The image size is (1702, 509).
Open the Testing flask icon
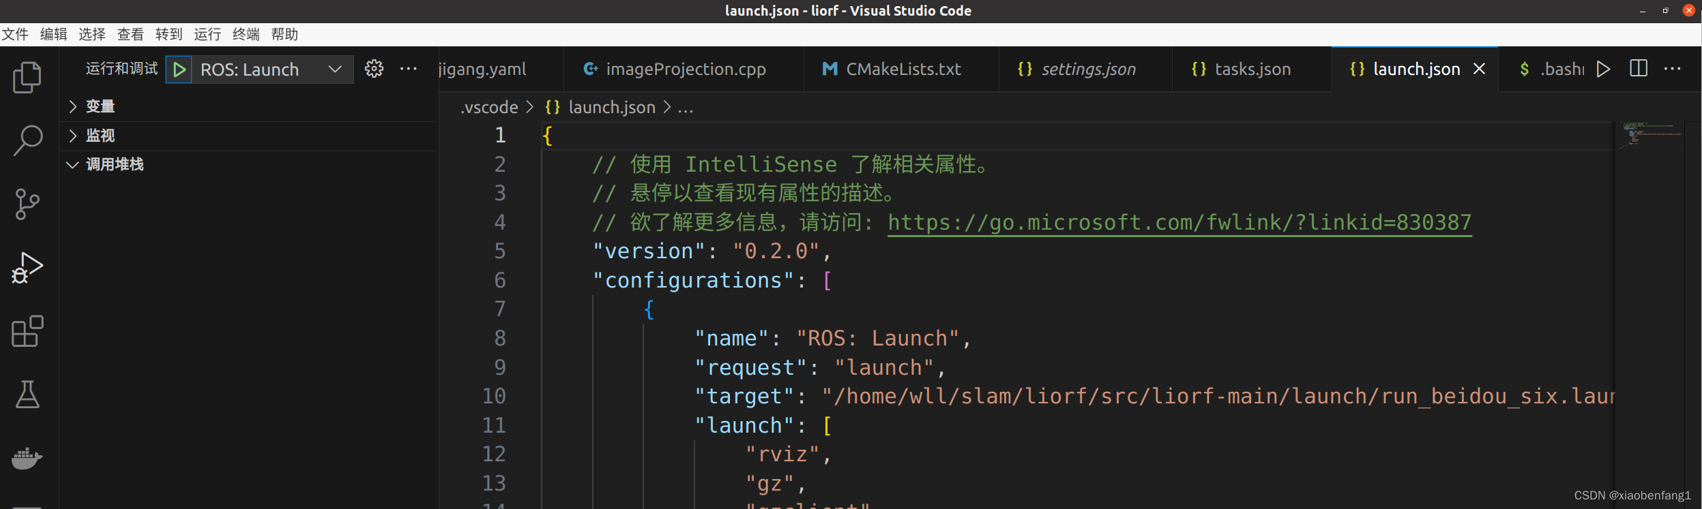[27, 395]
